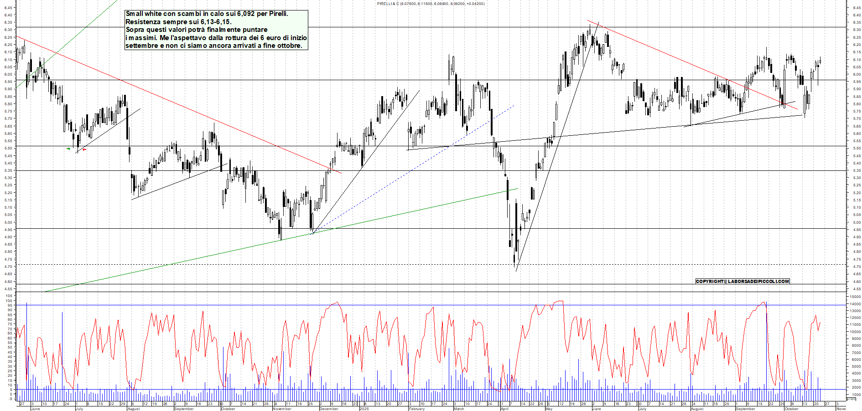Click the green right-pointing arrow marker

coord(68,149)
